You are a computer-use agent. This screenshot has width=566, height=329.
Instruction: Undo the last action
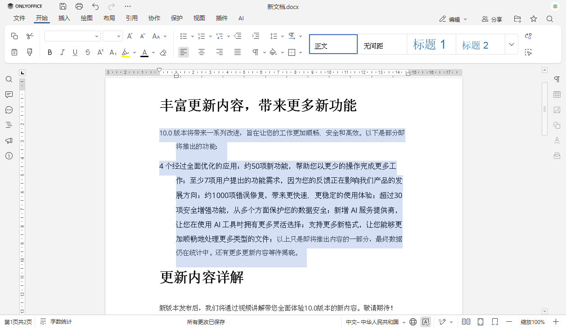[x=95, y=6]
